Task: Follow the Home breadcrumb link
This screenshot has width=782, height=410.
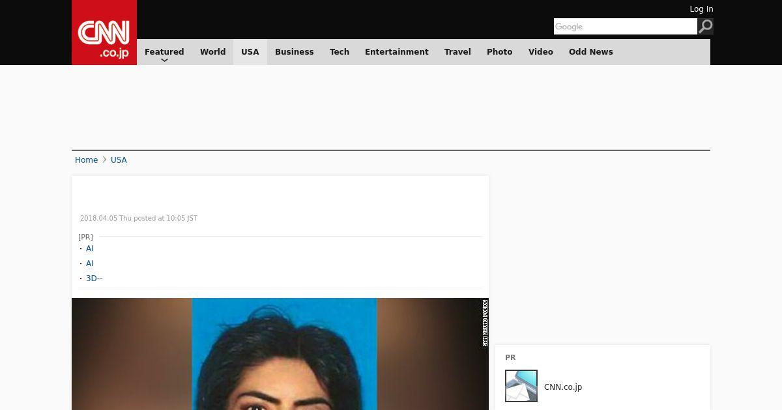Action: [86, 160]
